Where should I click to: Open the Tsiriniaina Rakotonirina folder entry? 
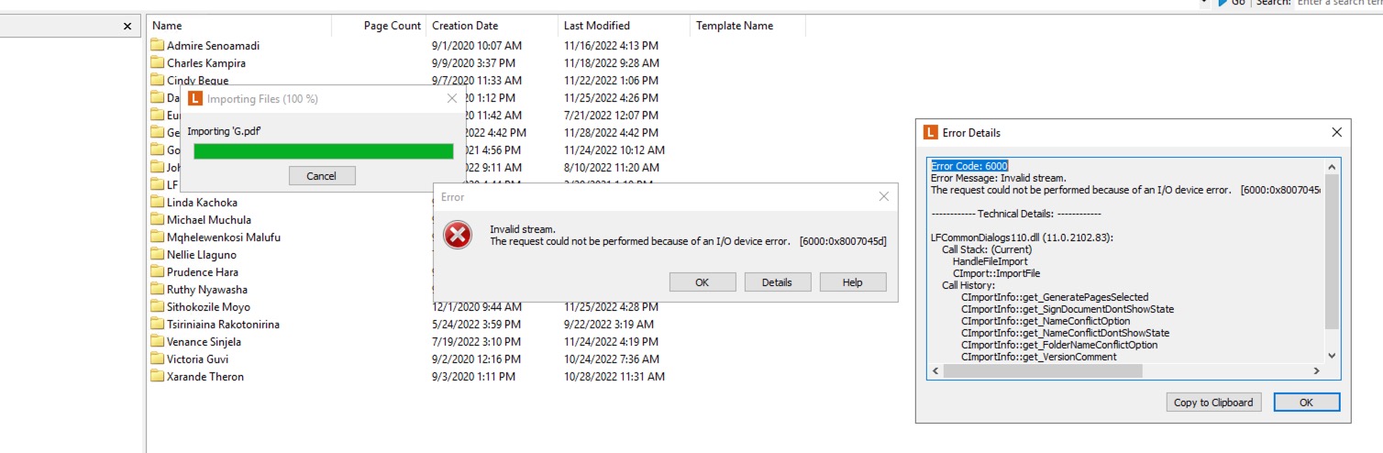(223, 325)
